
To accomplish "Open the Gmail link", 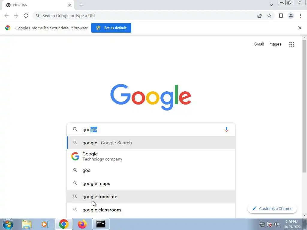I will (x=259, y=44).
